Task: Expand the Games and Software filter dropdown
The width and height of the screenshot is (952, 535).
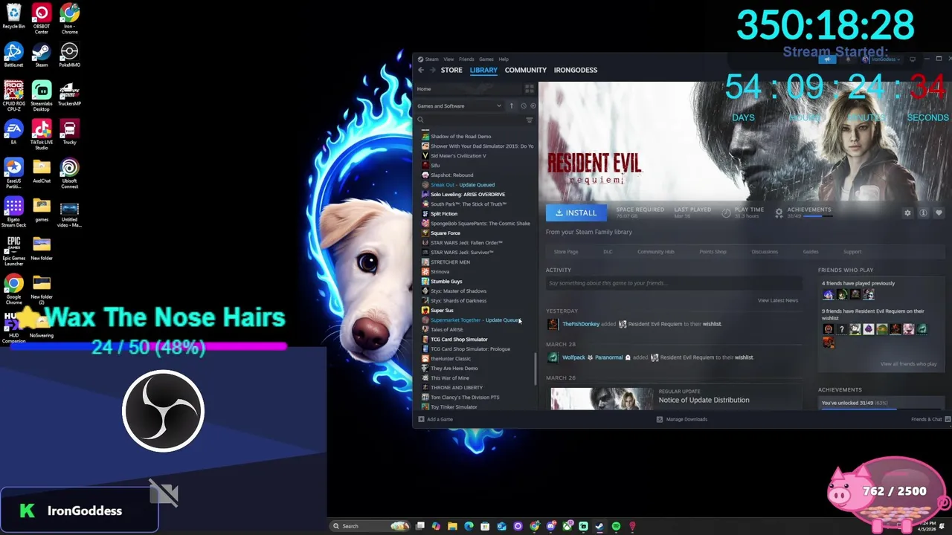Action: 459,106
